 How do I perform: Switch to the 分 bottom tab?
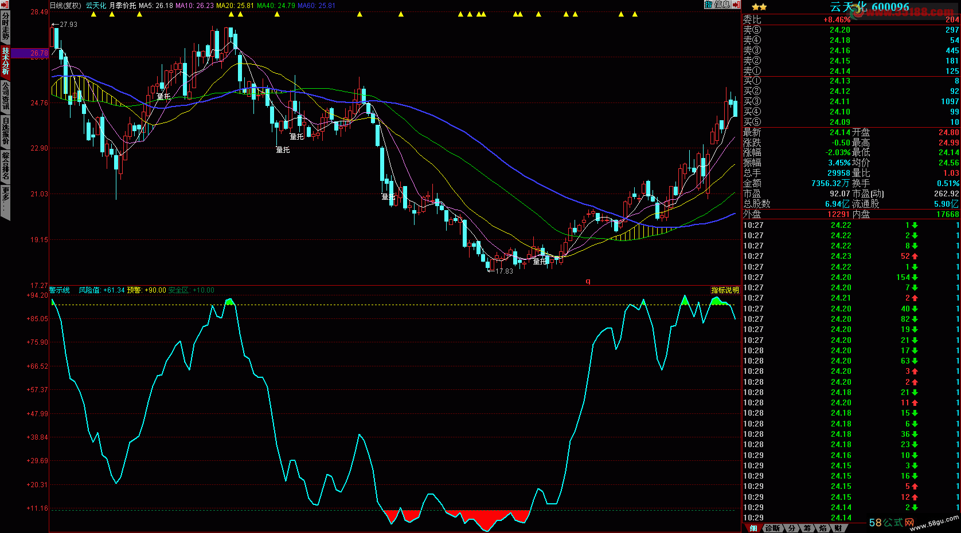click(x=792, y=528)
